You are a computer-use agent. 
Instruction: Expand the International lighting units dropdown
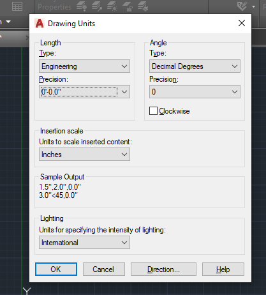(84, 243)
